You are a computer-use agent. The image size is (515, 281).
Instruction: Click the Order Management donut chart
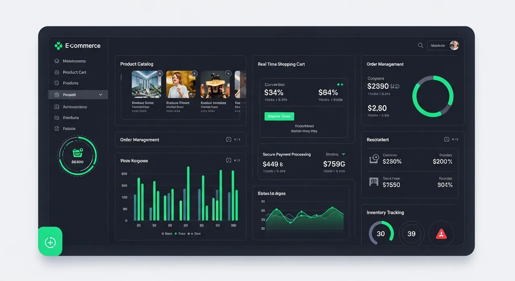tap(433, 96)
